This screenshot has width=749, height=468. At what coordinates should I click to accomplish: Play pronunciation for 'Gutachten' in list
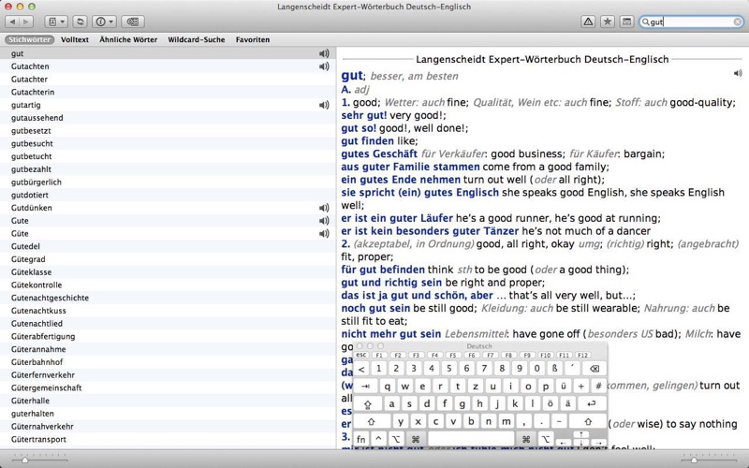324,66
